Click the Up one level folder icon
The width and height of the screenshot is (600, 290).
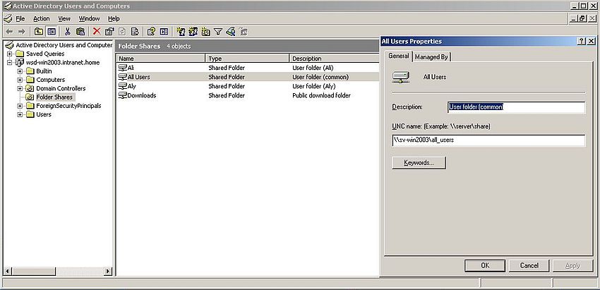point(39,31)
